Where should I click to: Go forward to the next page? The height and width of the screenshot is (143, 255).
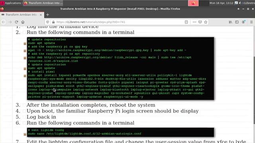pos(10,22)
